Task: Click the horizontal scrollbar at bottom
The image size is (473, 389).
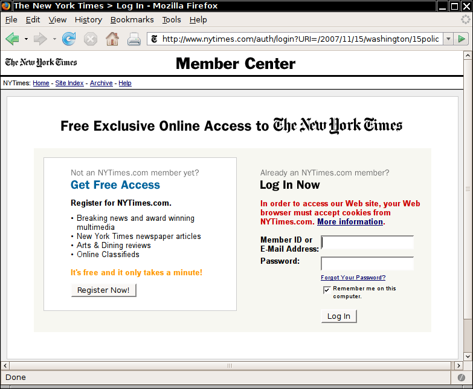Action: point(230,365)
